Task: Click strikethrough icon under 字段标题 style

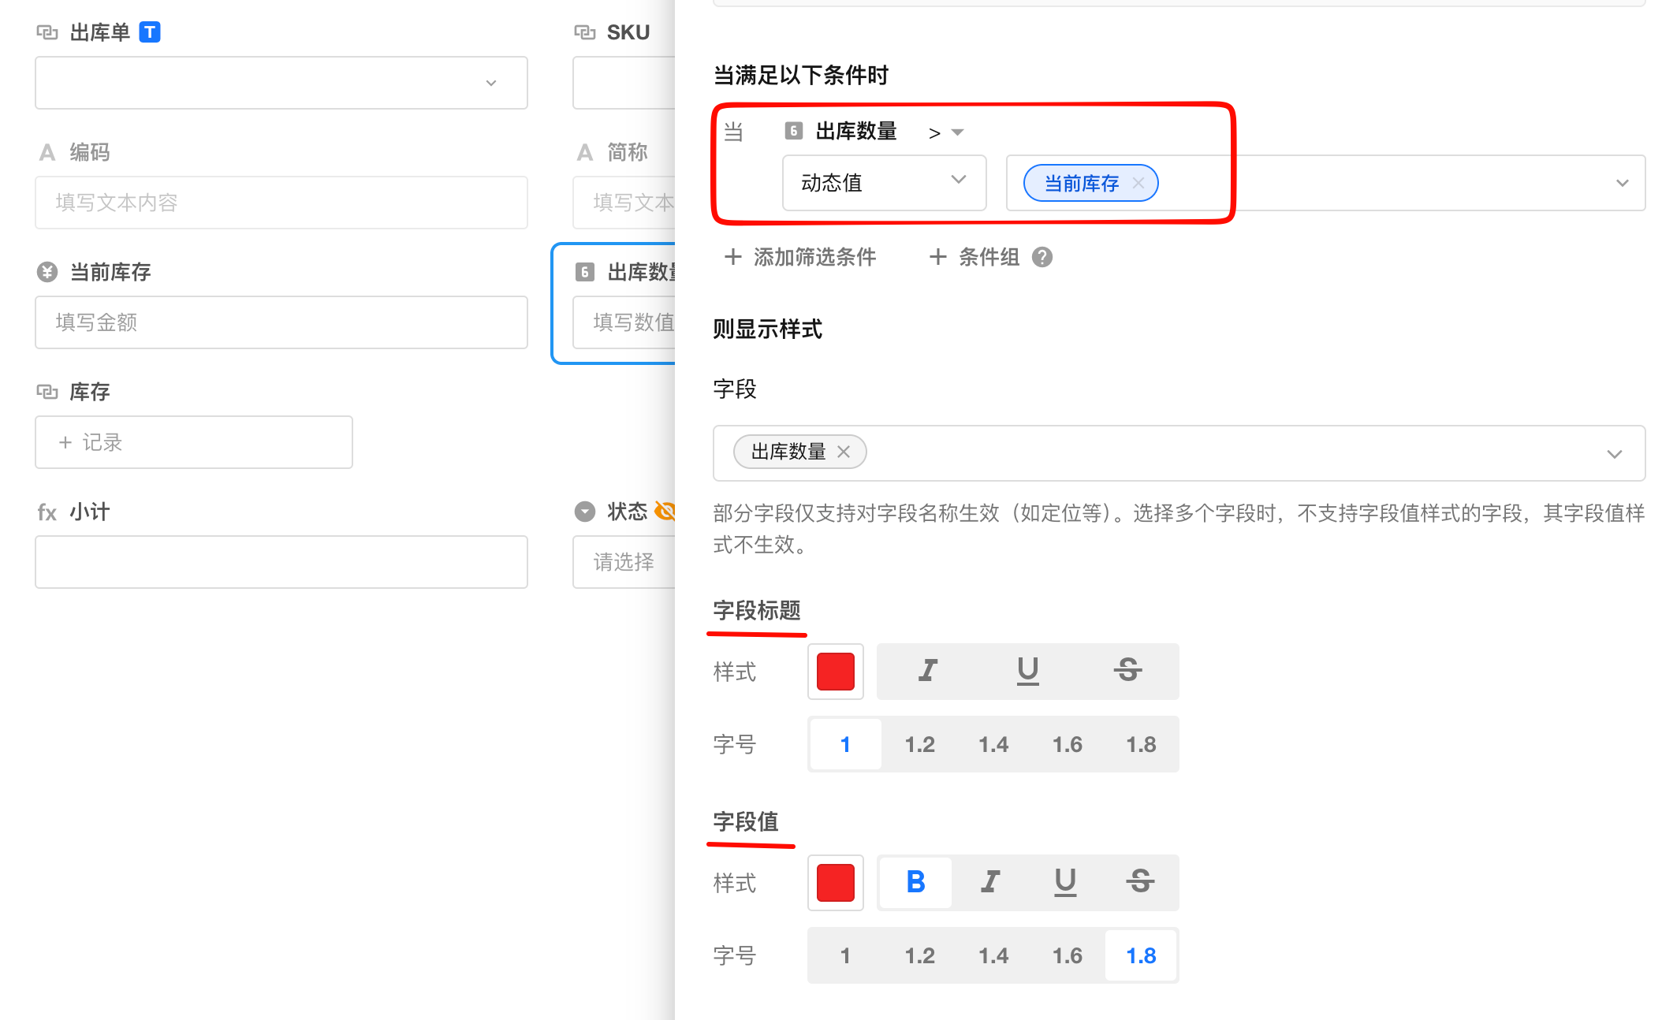Action: click(1127, 671)
